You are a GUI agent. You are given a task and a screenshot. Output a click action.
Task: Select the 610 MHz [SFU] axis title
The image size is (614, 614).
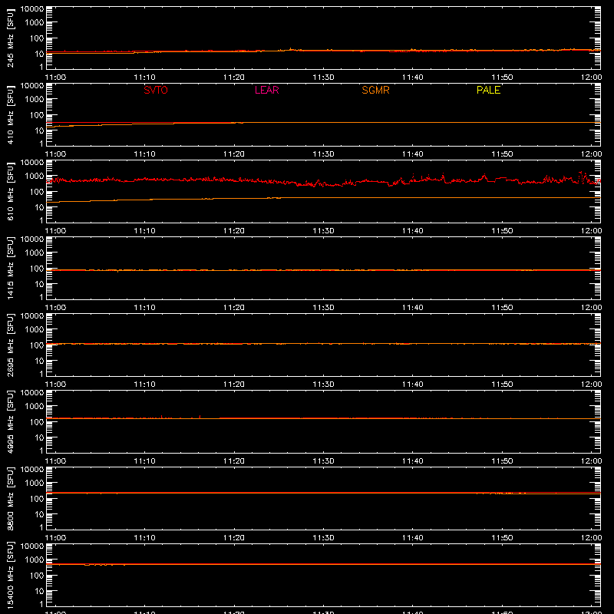point(10,192)
